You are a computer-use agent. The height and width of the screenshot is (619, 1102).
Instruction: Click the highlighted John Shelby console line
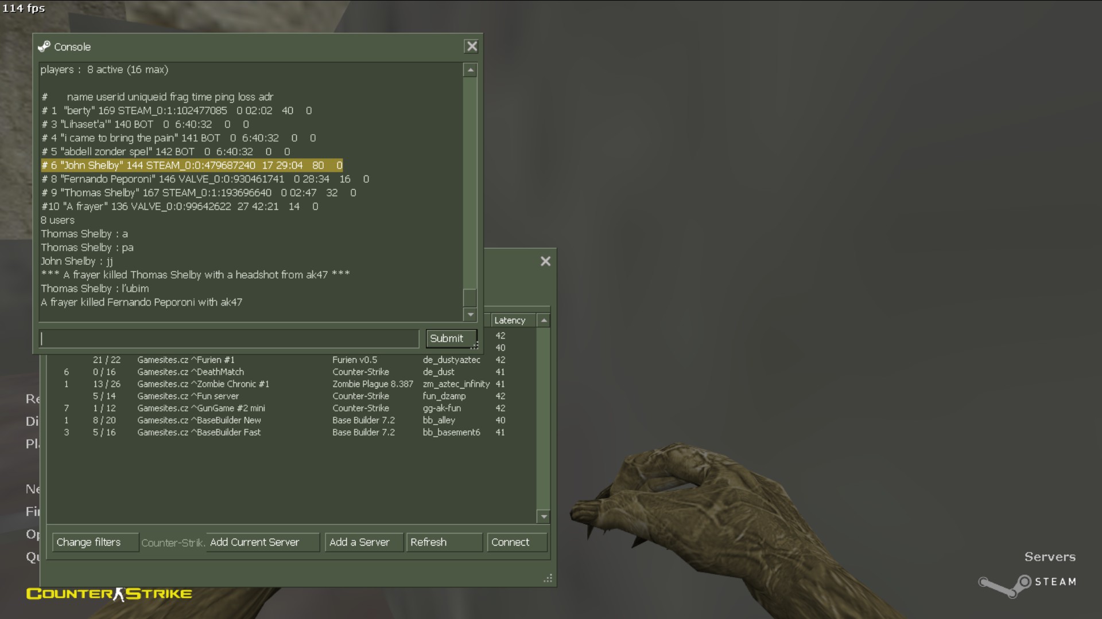pyautogui.click(x=192, y=165)
